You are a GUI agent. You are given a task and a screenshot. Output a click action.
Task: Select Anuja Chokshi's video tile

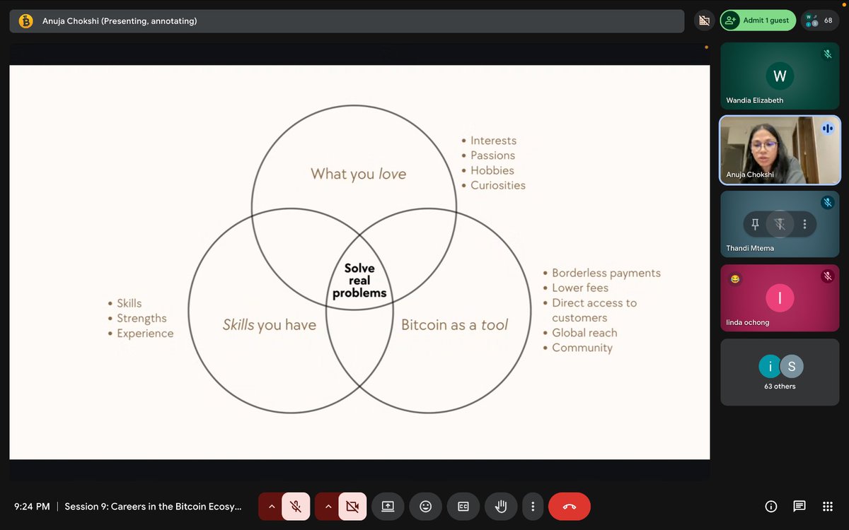[780, 151]
